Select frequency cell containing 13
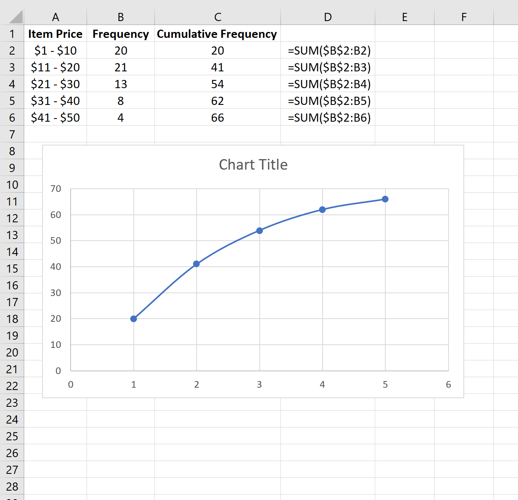This screenshot has width=518, height=500. click(x=121, y=84)
